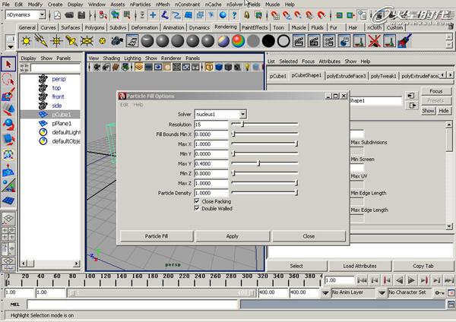The height and width of the screenshot is (322, 456).
Task: Switch to the nCloth shelf tab
Action: pos(374,27)
